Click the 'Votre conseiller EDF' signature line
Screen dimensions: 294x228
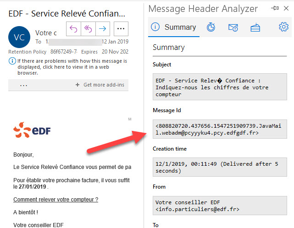39,225
